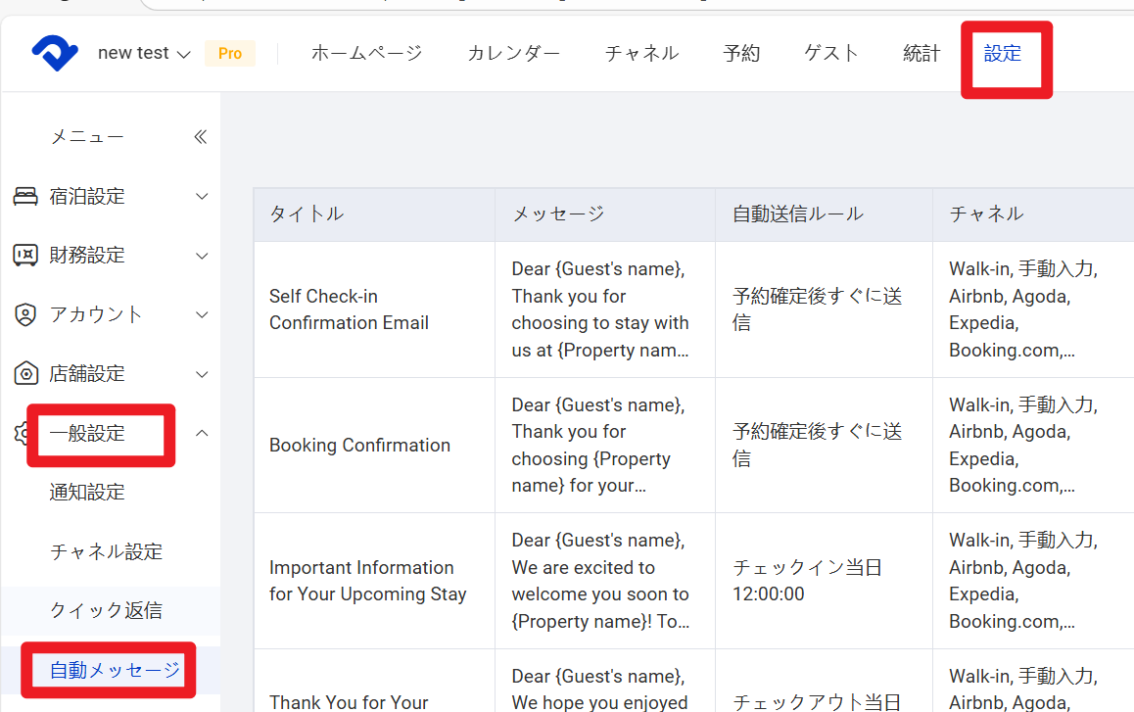This screenshot has height=712, width=1134.
Task: Open the 統計 tab
Action: 921,54
